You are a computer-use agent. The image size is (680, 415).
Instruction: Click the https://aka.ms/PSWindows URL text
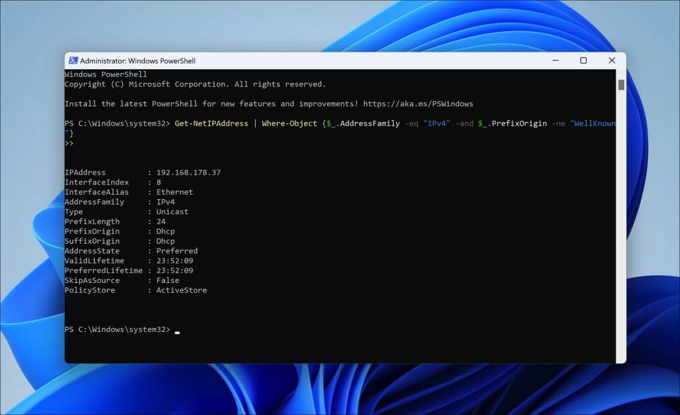click(418, 104)
